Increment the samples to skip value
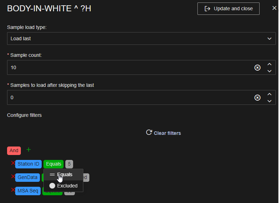The width and height of the screenshot is (279, 203). click(269, 94)
